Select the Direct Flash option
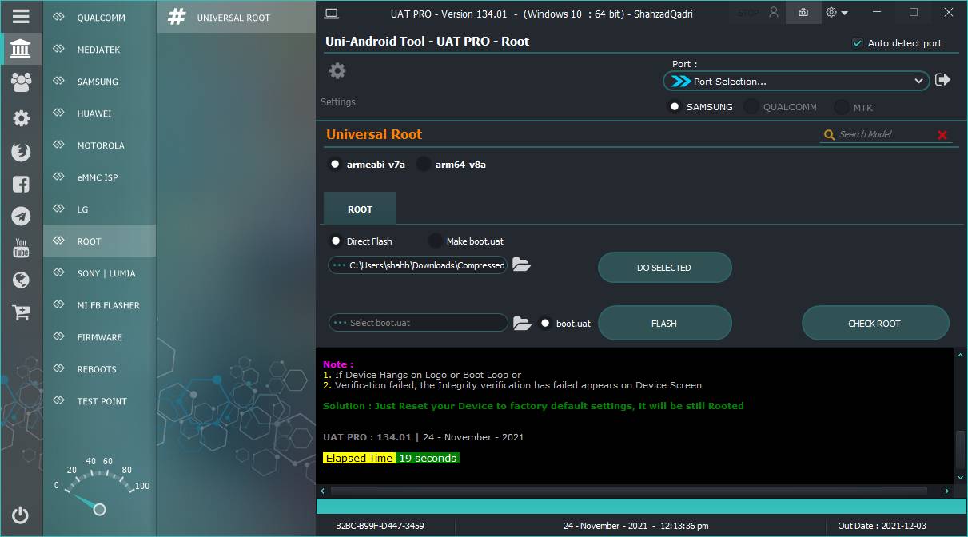The image size is (968, 537). coord(335,241)
